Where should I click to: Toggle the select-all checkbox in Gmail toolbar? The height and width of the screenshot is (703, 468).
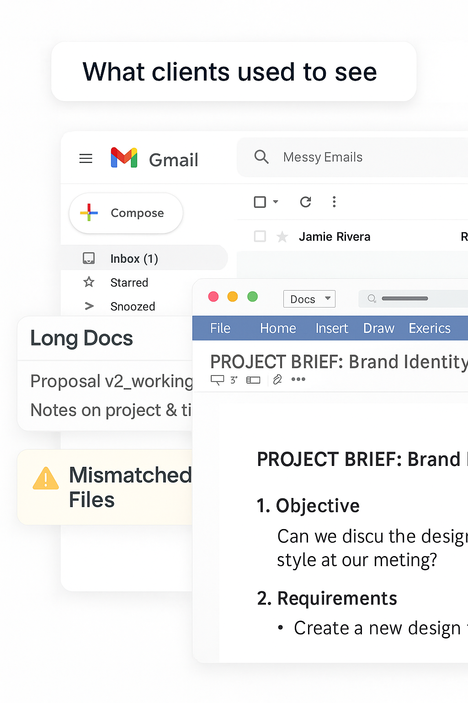coord(260,201)
